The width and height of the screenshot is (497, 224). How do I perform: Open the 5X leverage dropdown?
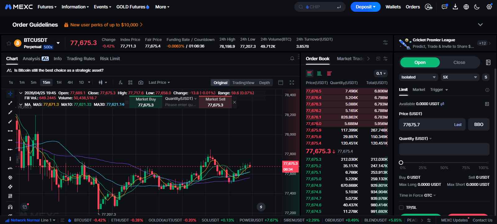click(460, 77)
